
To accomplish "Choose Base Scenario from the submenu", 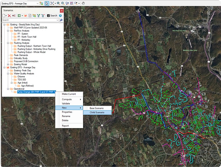I will coord(97,108).
